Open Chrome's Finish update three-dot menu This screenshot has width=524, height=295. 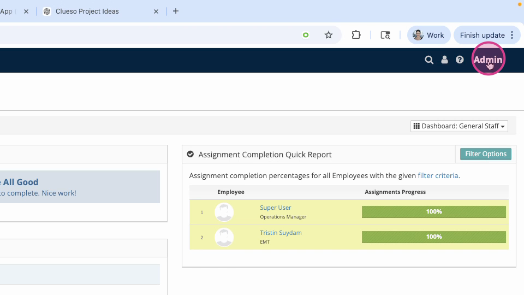coord(512,35)
